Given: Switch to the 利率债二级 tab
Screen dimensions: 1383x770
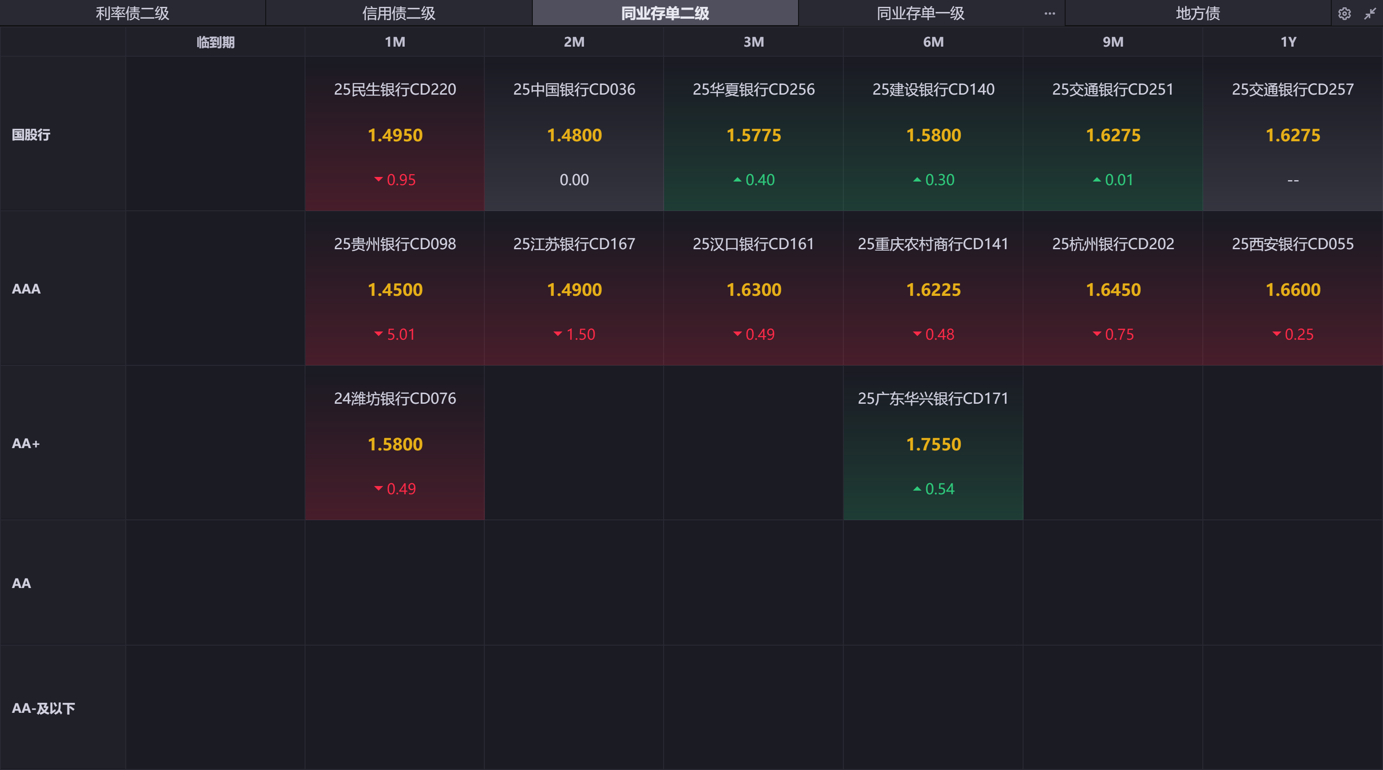Looking at the screenshot, I should click(x=132, y=13).
